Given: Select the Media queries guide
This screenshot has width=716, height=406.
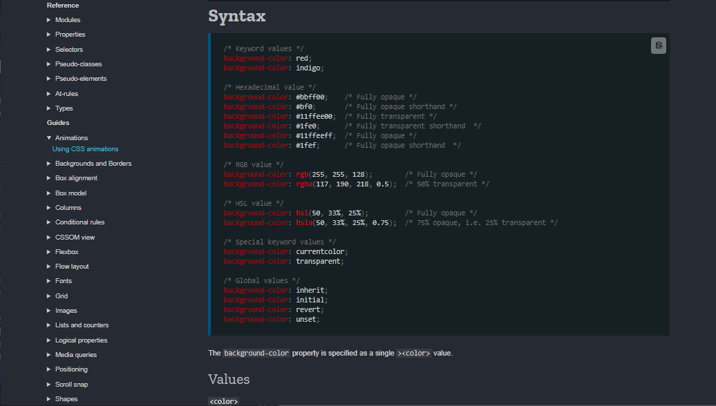Looking at the screenshot, I should click(76, 356).
